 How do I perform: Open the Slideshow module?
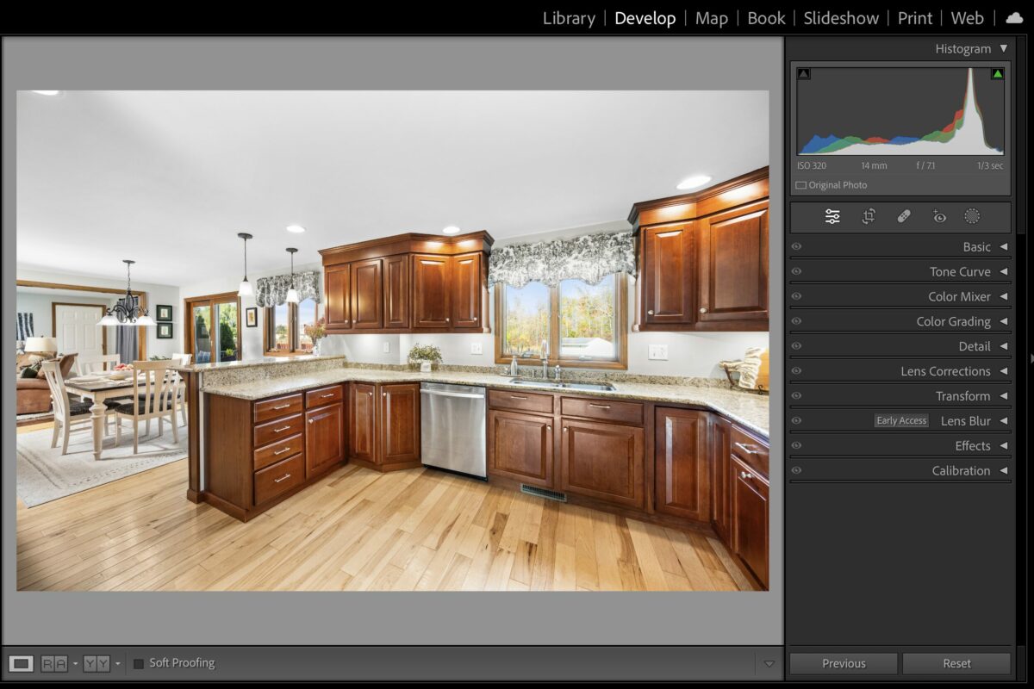pyautogui.click(x=841, y=18)
